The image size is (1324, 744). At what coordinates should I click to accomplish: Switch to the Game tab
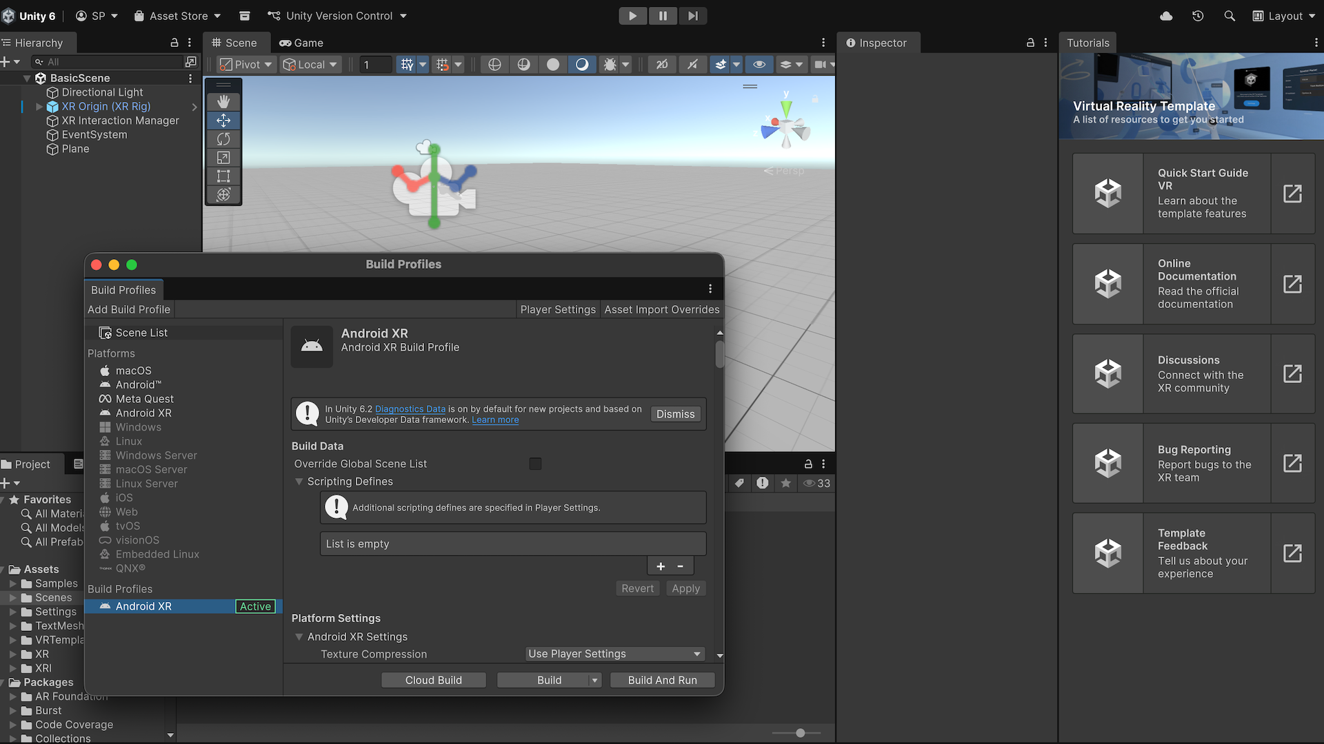(301, 43)
